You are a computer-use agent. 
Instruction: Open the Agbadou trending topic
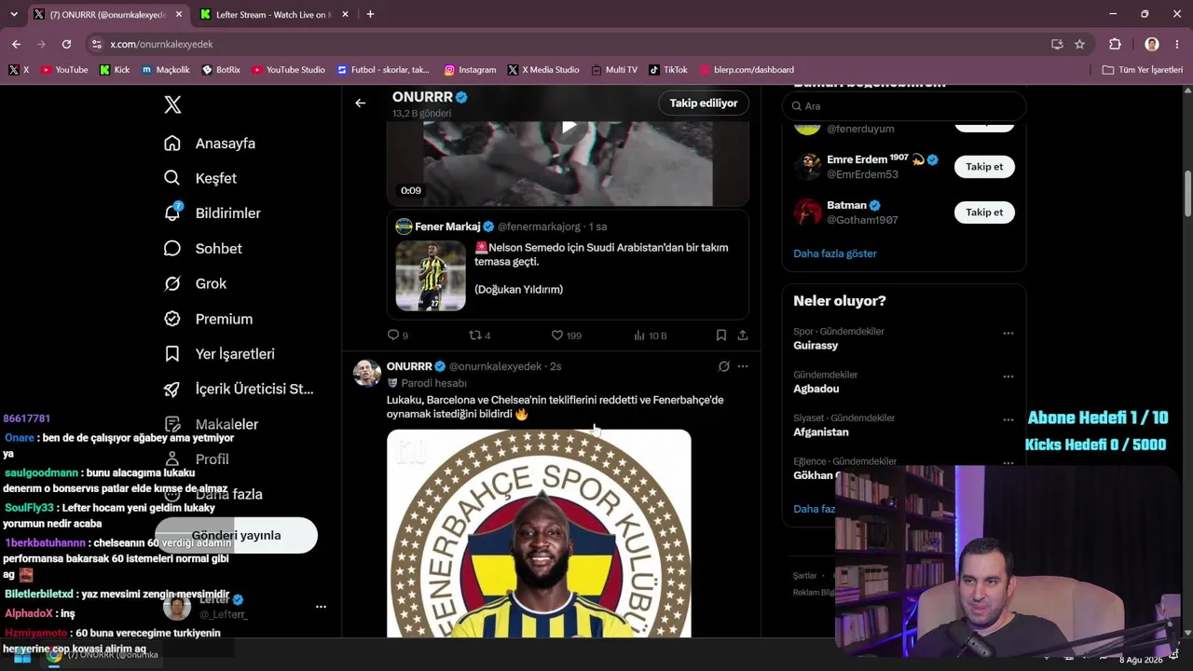point(816,389)
